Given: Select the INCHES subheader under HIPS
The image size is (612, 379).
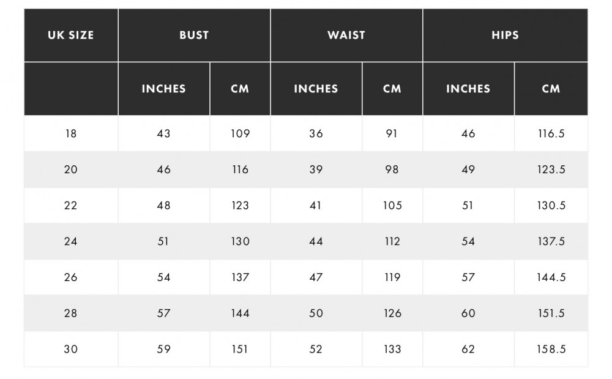Looking at the screenshot, I should 468,89.
